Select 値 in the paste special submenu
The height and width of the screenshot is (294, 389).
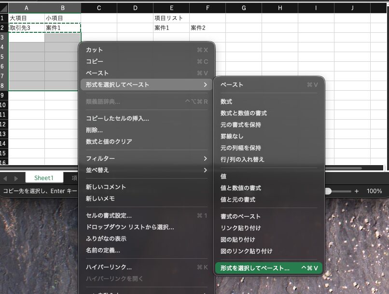pos(223,177)
